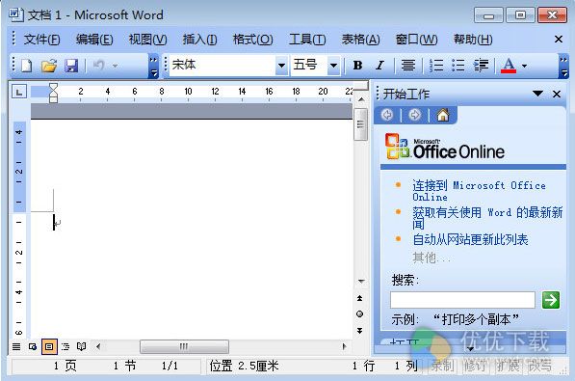This screenshot has width=575, height=381.
Task: Click the 其他... link in the task pane
Action: (431, 258)
